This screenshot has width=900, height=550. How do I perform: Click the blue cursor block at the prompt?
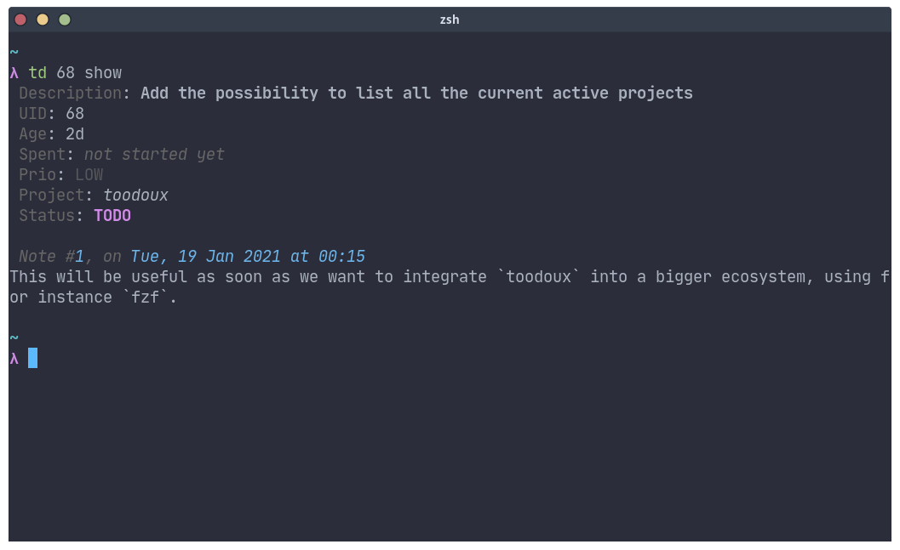pos(32,358)
